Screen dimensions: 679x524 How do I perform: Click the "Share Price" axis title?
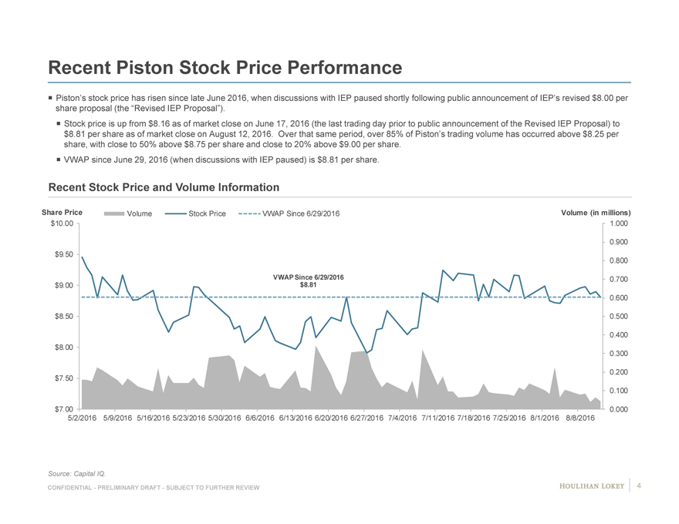62,213
